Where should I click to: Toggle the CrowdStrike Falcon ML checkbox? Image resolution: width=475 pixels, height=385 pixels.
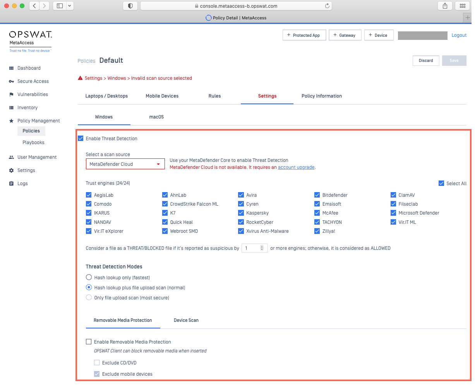point(165,204)
